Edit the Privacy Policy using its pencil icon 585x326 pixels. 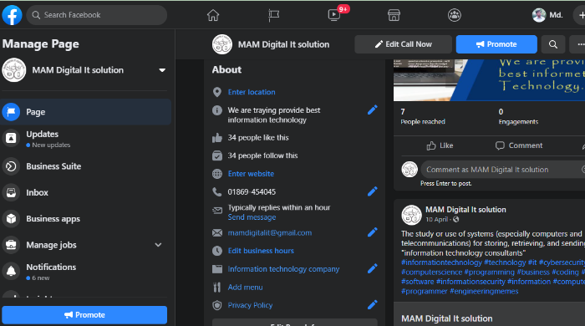(x=373, y=305)
